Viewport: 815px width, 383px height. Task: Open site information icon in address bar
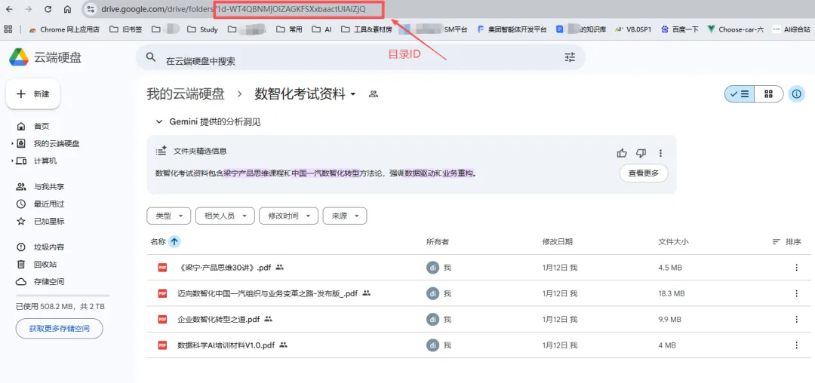coord(91,9)
